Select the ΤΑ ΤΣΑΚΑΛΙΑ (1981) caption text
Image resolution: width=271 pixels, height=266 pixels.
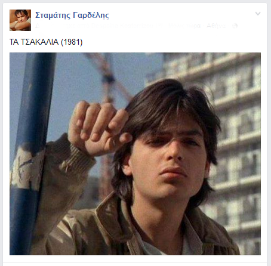[46, 42]
